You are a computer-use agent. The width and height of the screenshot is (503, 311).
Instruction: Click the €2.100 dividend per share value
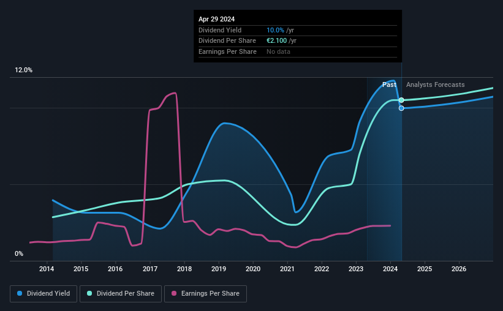coord(276,41)
